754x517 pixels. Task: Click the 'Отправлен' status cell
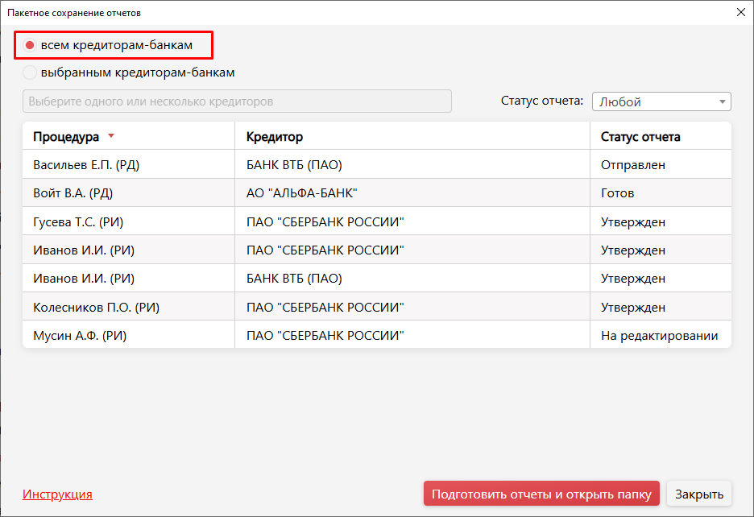pos(633,165)
